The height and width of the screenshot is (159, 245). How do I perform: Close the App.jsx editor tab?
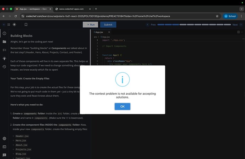(x=109, y=32)
